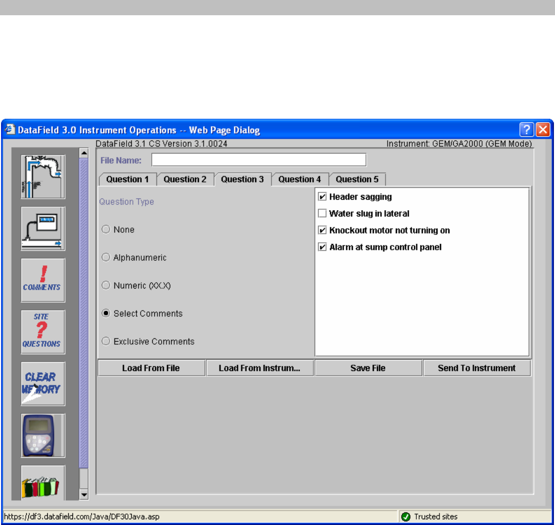Click the Instrument: GEM/GA2000 (GEM Mode) text
The image size is (555, 525).
(459, 144)
